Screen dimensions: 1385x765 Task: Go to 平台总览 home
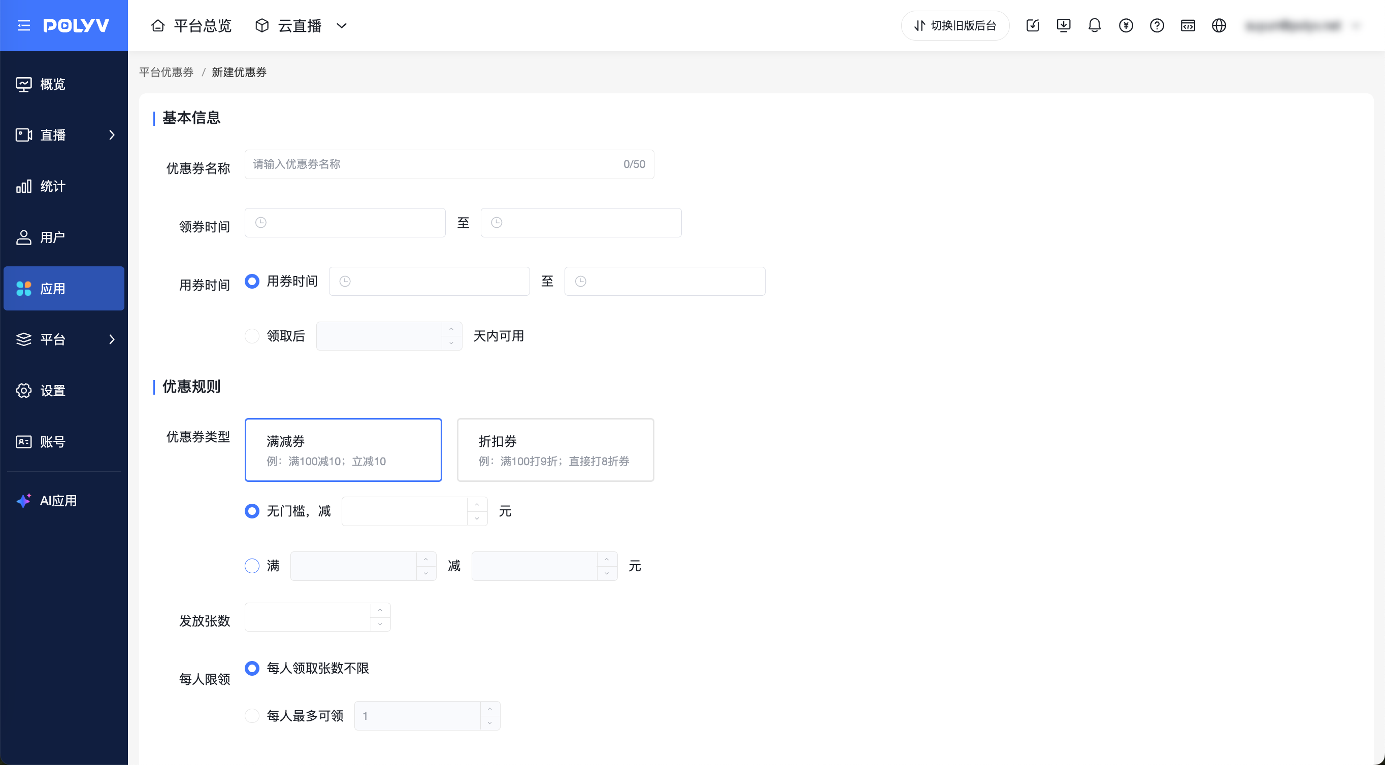[x=191, y=25]
